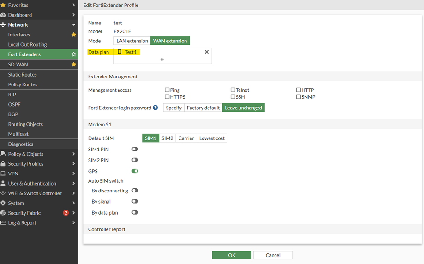424x264 pixels.
Task: Toggle SIM1 PIN switch on
Action: tap(135, 149)
